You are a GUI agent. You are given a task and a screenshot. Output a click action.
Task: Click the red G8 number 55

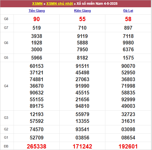(82, 19)
